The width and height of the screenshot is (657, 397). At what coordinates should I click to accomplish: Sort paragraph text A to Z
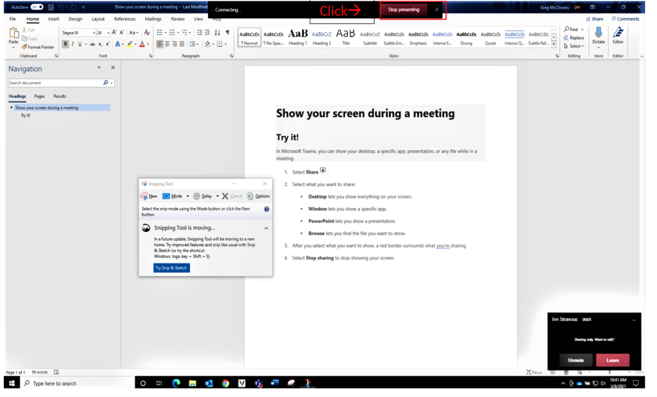[x=217, y=32]
